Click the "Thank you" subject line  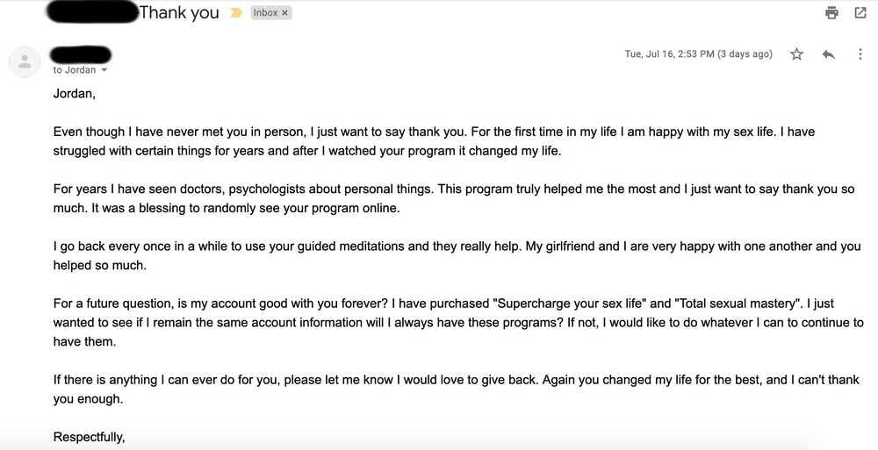[179, 12]
